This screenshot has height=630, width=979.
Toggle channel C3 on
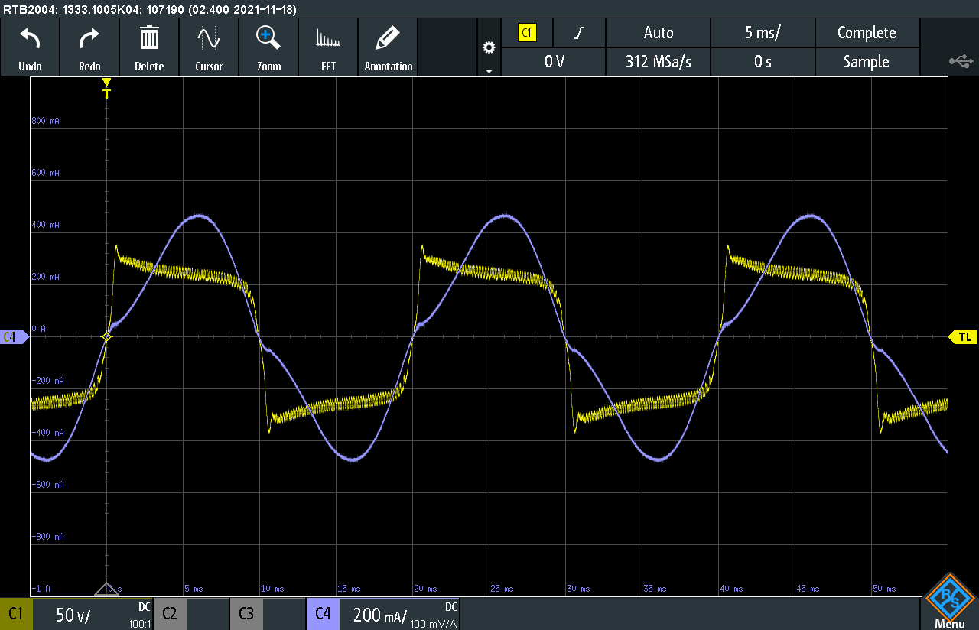(x=246, y=613)
